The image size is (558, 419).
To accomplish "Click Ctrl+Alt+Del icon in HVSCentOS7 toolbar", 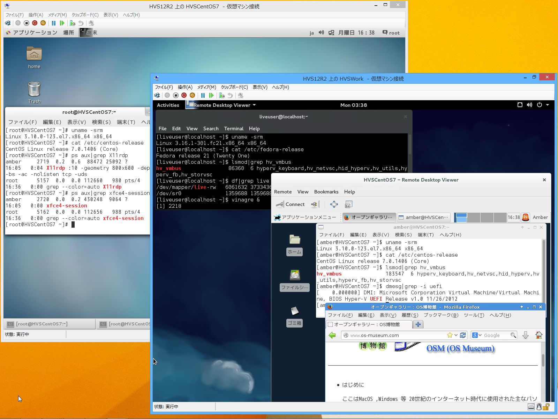I will click(8, 23).
